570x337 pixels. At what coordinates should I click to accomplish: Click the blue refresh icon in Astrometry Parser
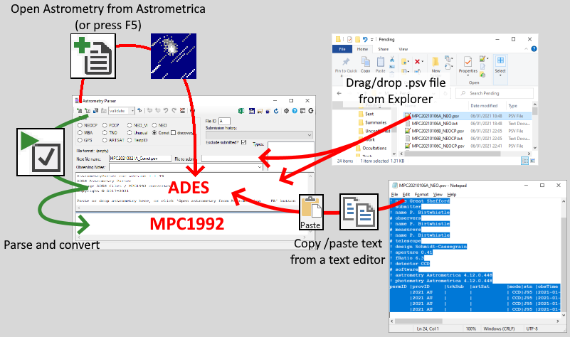(x=276, y=111)
